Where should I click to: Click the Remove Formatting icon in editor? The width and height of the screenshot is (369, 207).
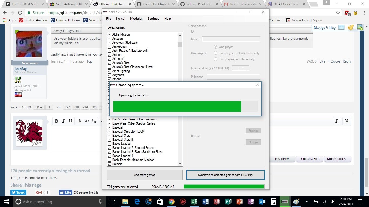coord(337,121)
